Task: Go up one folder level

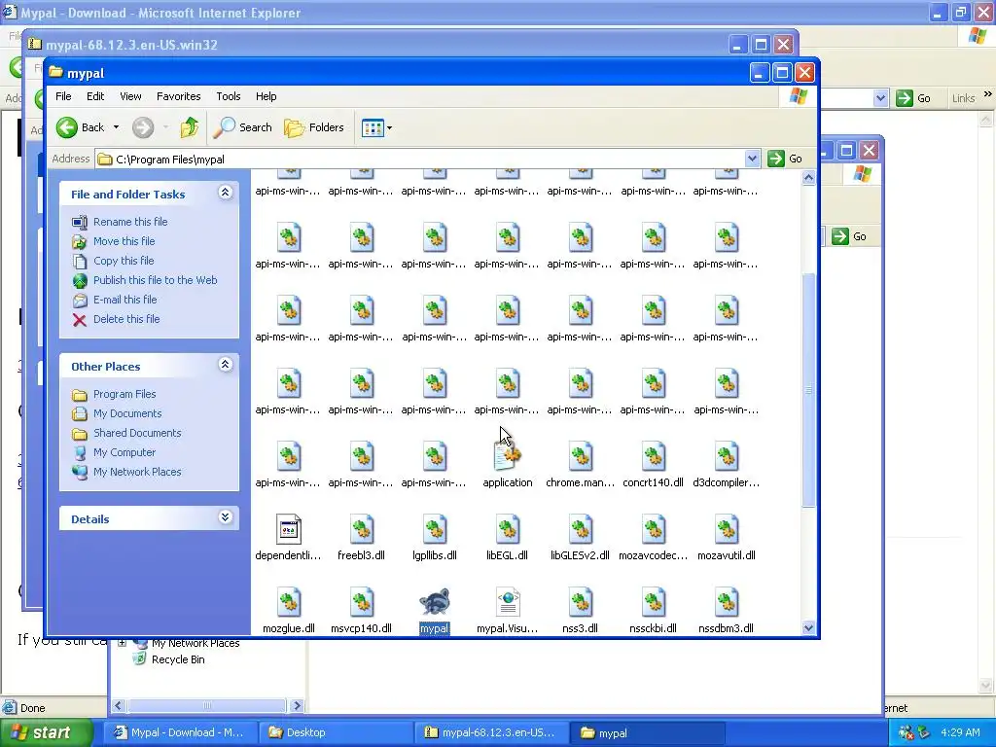Action: [x=189, y=127]
